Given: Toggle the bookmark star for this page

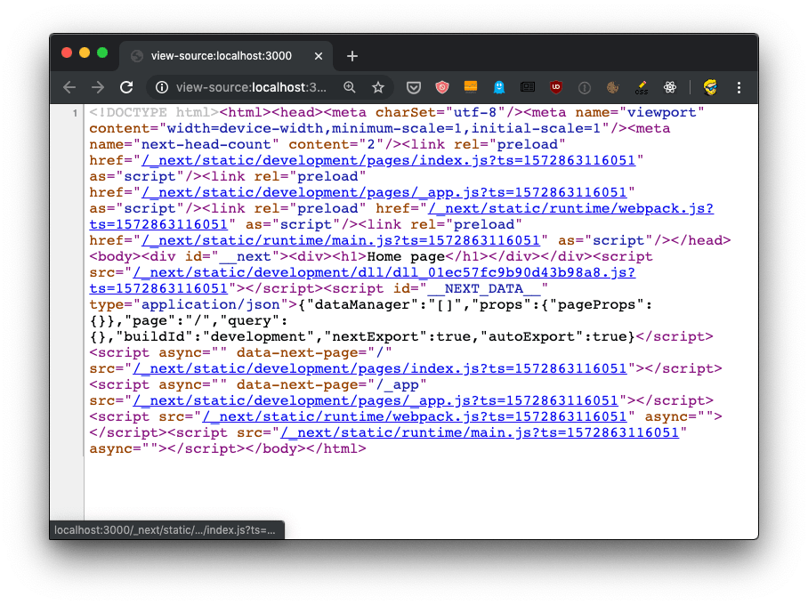Looking at the screenshot, I should click(378, 87).
